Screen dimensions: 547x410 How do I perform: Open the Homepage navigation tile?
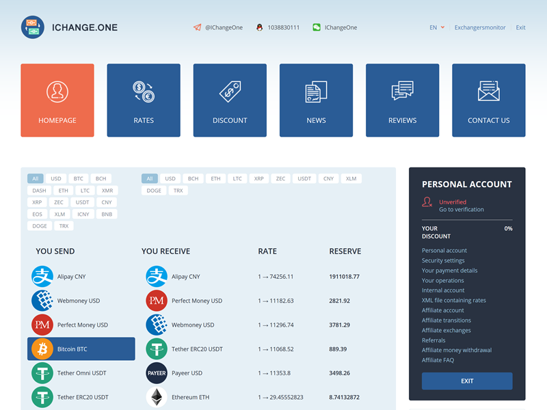(57, 100)
